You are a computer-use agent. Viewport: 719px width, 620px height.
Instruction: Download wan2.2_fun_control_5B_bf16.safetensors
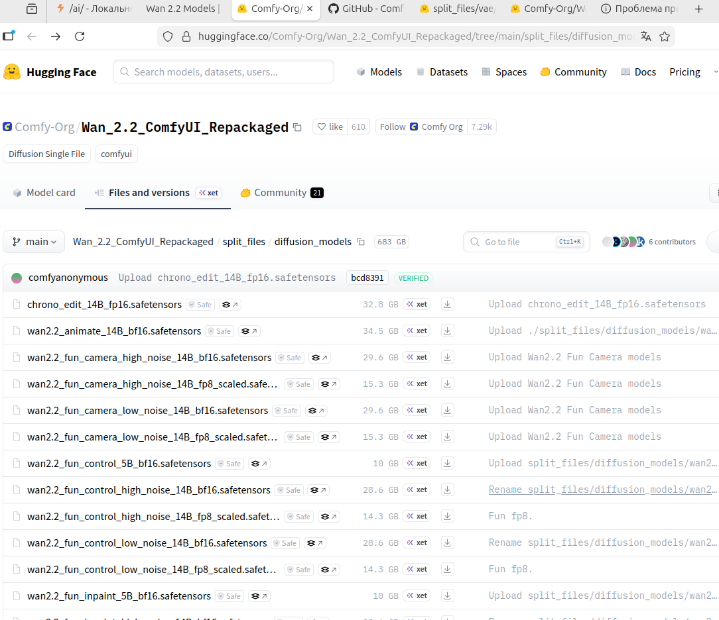(x=447, y=464)
